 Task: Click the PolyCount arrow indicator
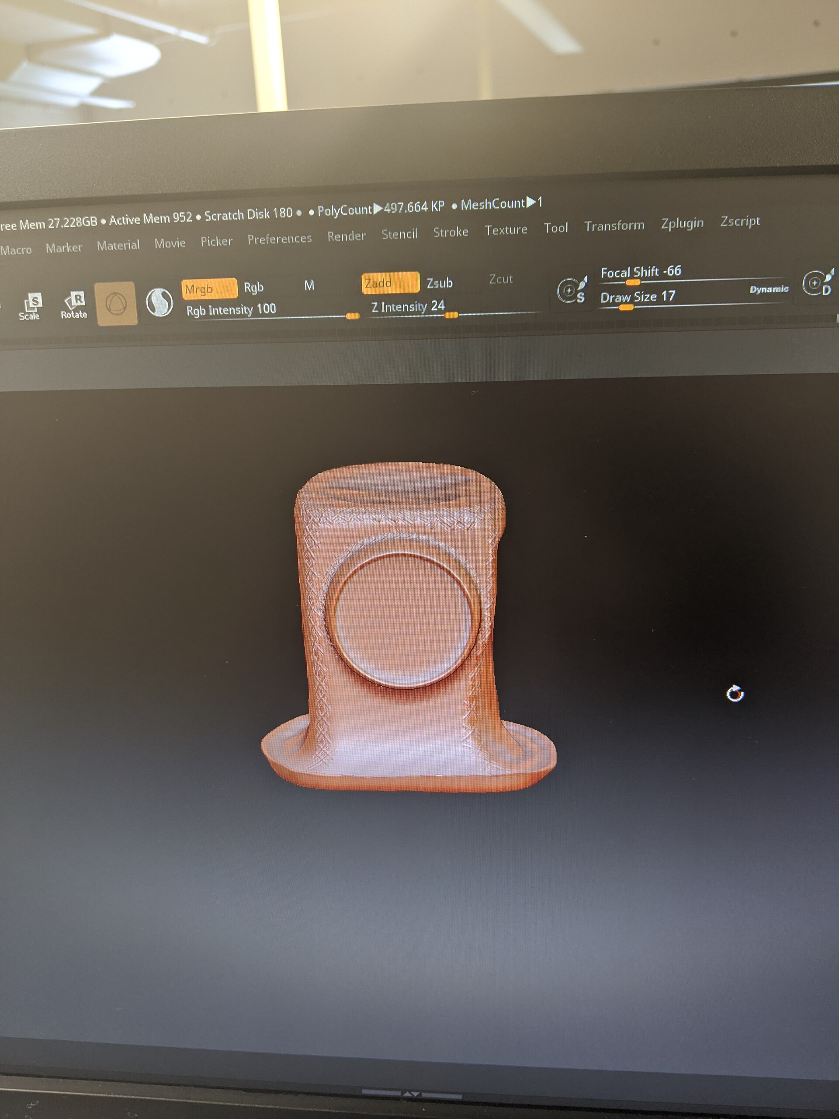pos(377,209)
